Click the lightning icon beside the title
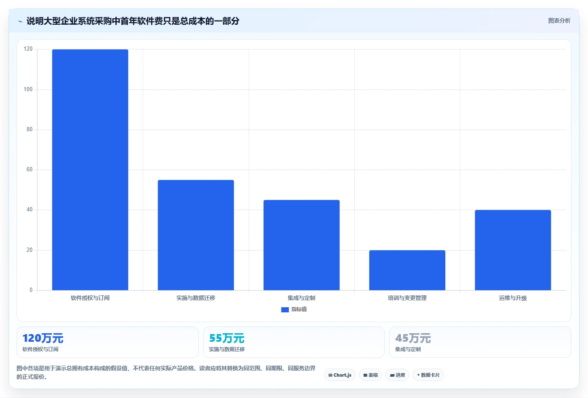Image resolution: width=588 pixels, height=398 pixels. pos(20,21)
